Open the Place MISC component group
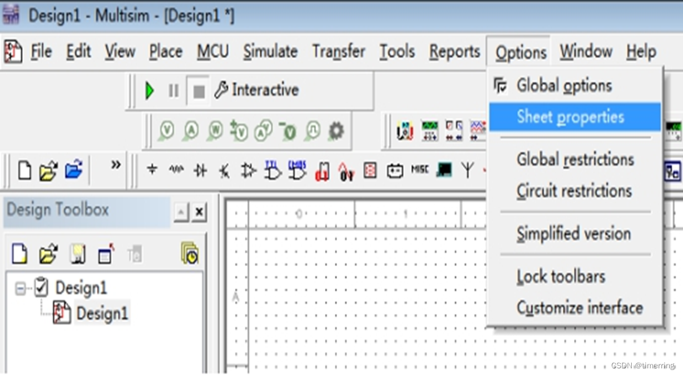The image size is (683, 375). (x=419, y=169)
